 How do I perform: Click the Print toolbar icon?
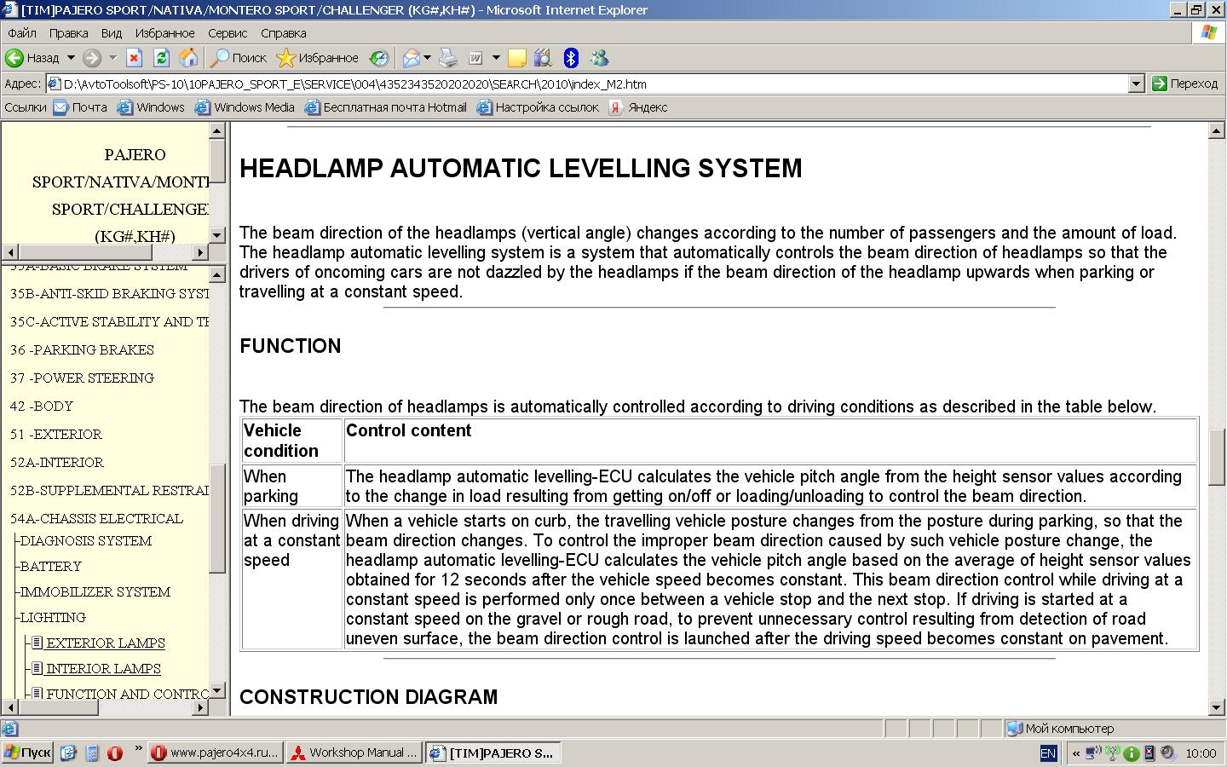click(x=448, y=58)
